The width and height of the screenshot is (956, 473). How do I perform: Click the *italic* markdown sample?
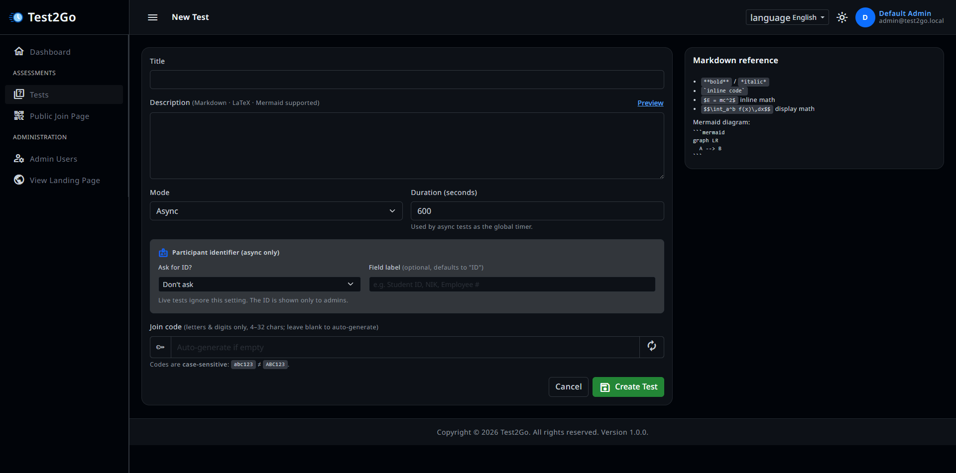coord(753,82)
